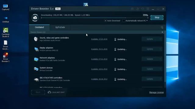Click hourglass icon in the Display adapters row
This screenshot has width=195, height=109.
115,49
